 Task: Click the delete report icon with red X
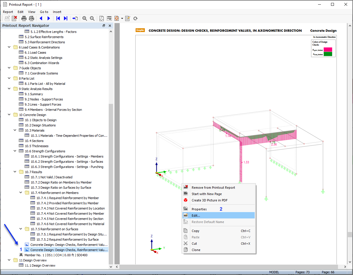coord(14,18)
